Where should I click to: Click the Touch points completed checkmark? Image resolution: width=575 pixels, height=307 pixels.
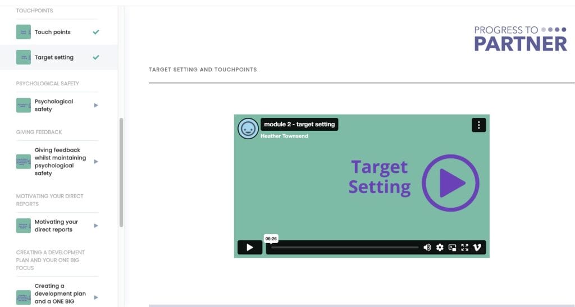[96, 32]
